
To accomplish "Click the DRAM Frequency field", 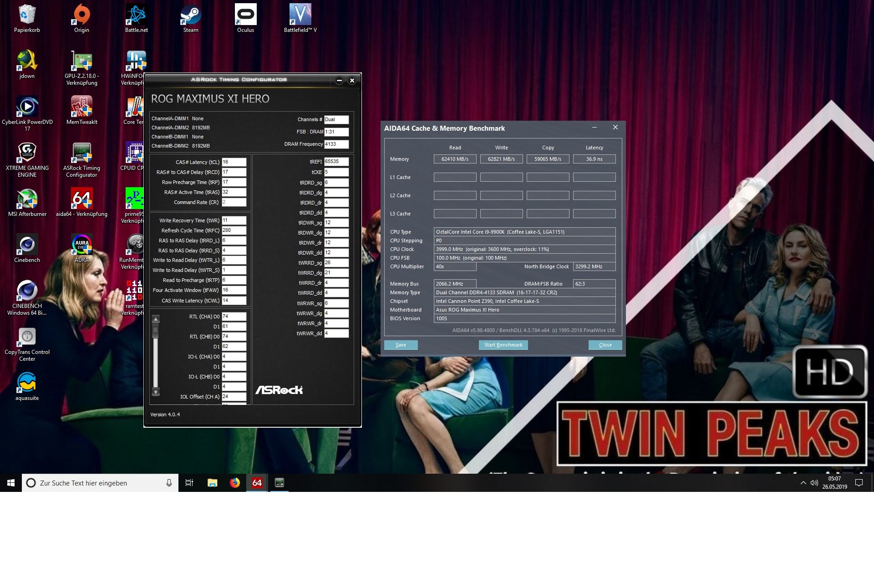I will point(336,144).
